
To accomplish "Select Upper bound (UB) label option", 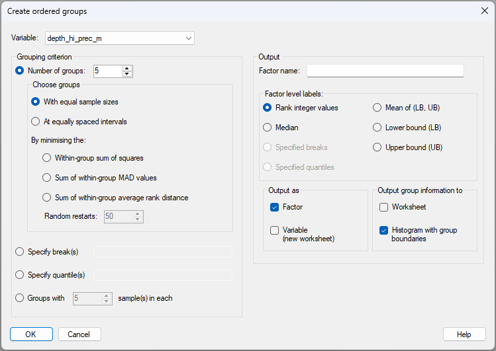I will click(377, 147).
